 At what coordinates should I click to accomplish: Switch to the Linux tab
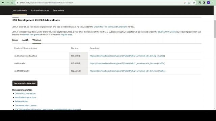pos(15,40)
